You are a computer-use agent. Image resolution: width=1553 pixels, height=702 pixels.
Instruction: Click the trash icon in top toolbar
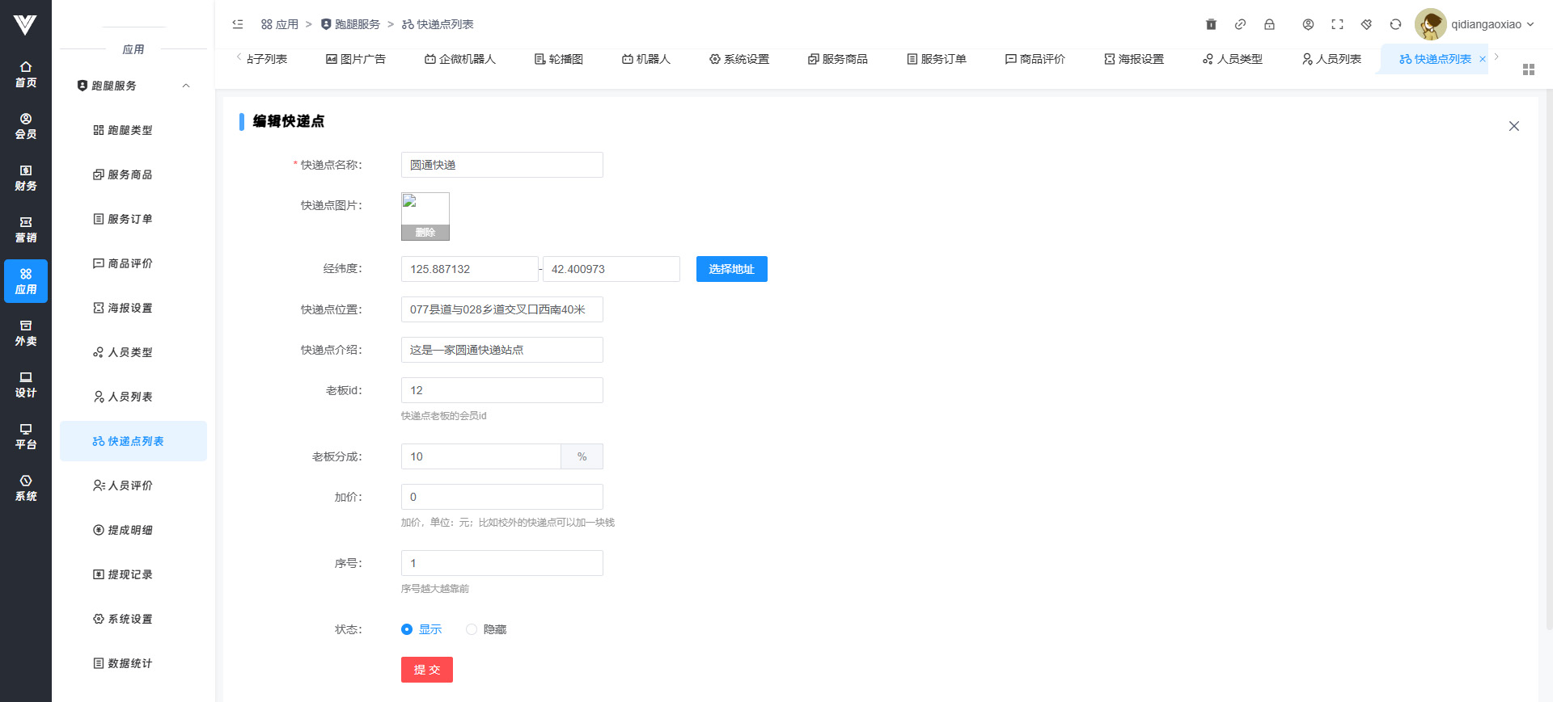coord(1211,24)
